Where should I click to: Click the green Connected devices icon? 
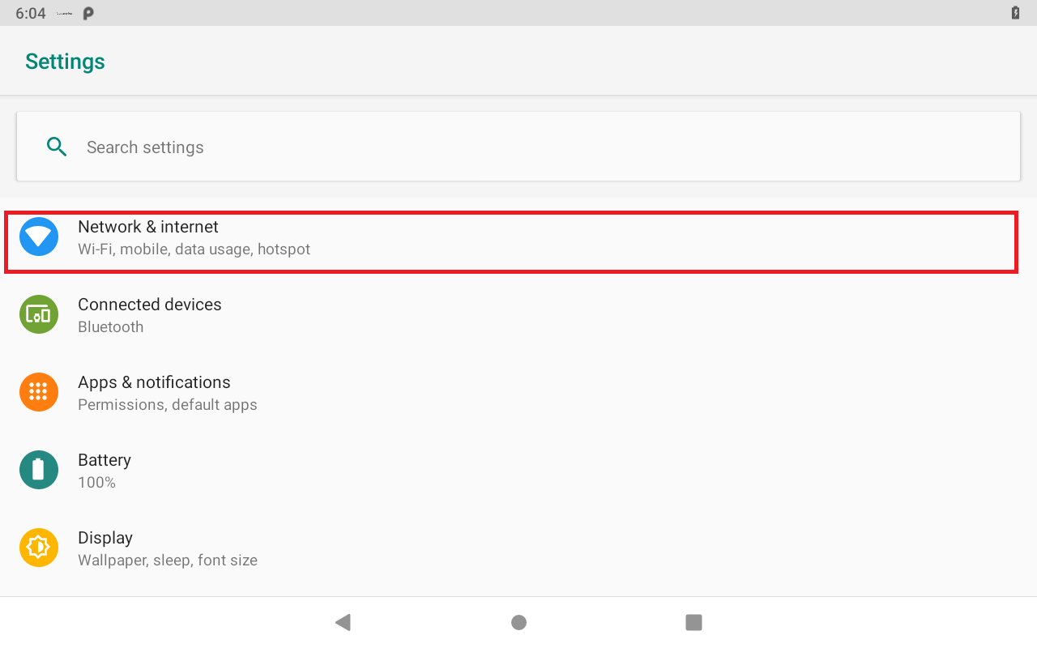pyautogui.click(x=39, y=314)
